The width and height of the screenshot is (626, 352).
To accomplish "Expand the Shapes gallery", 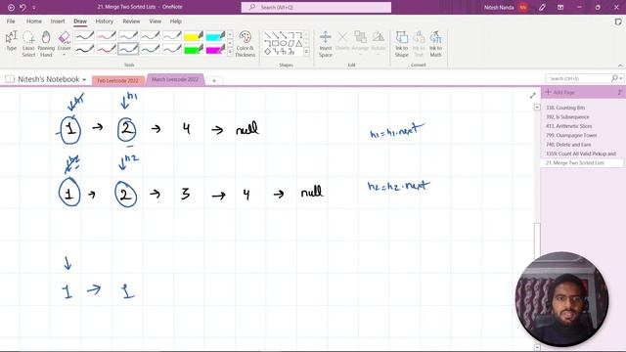I will point(306,52).
